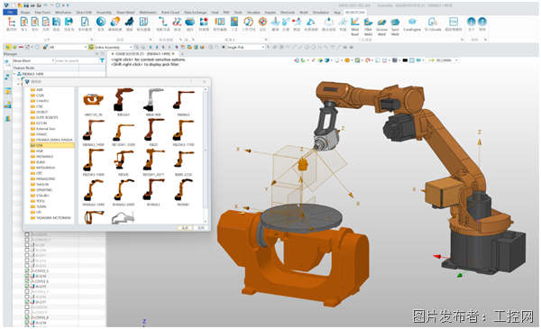Expand the RB08A3-1490 root tree node

[x=14, y=74]
